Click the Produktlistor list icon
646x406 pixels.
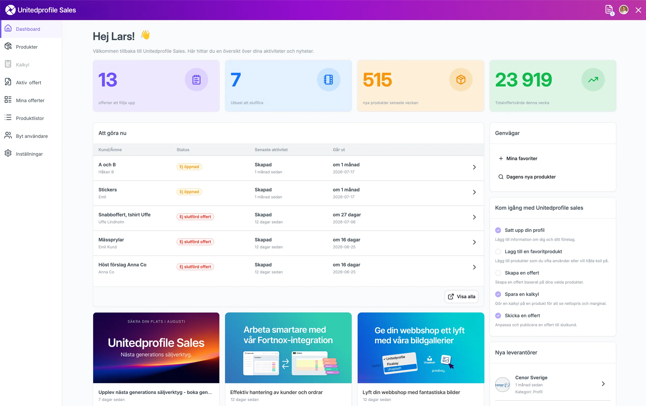8,118
